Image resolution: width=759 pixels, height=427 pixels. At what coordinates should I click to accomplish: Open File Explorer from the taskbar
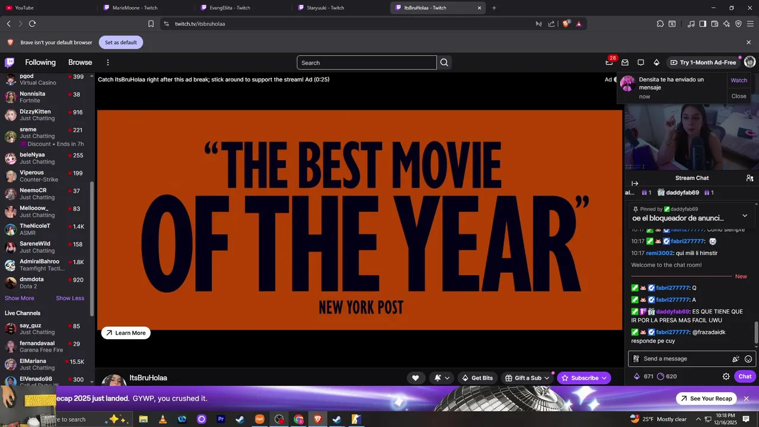[x=143, y=419]
